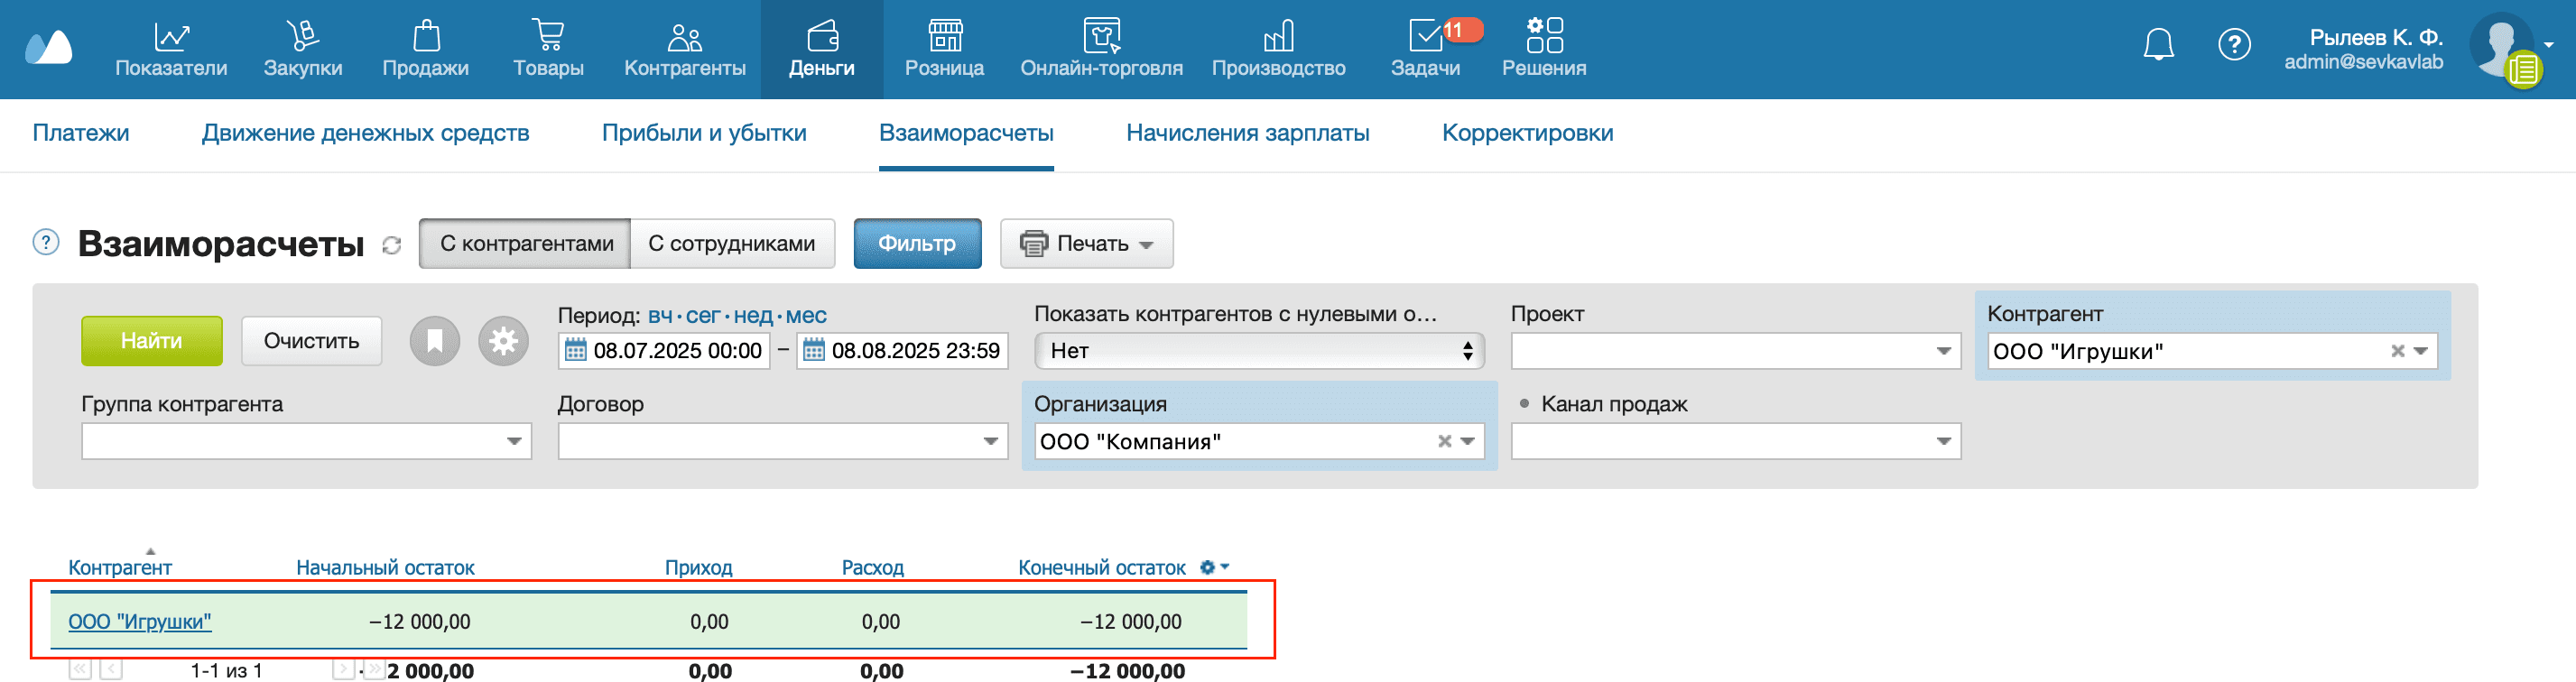
Task: Expand the Организация dropdown arrow
Action: point(1468,441)
